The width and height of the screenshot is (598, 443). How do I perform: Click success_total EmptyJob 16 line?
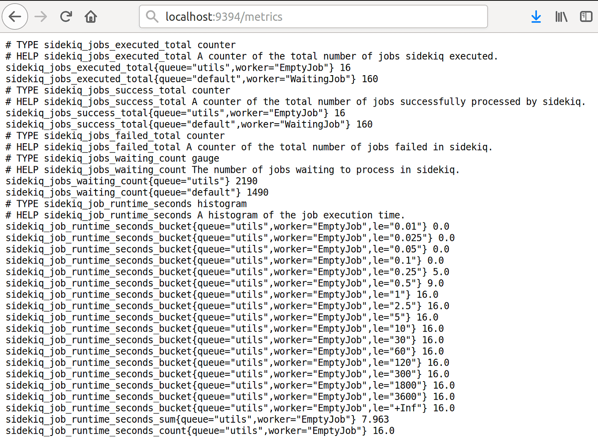point(175,113)
